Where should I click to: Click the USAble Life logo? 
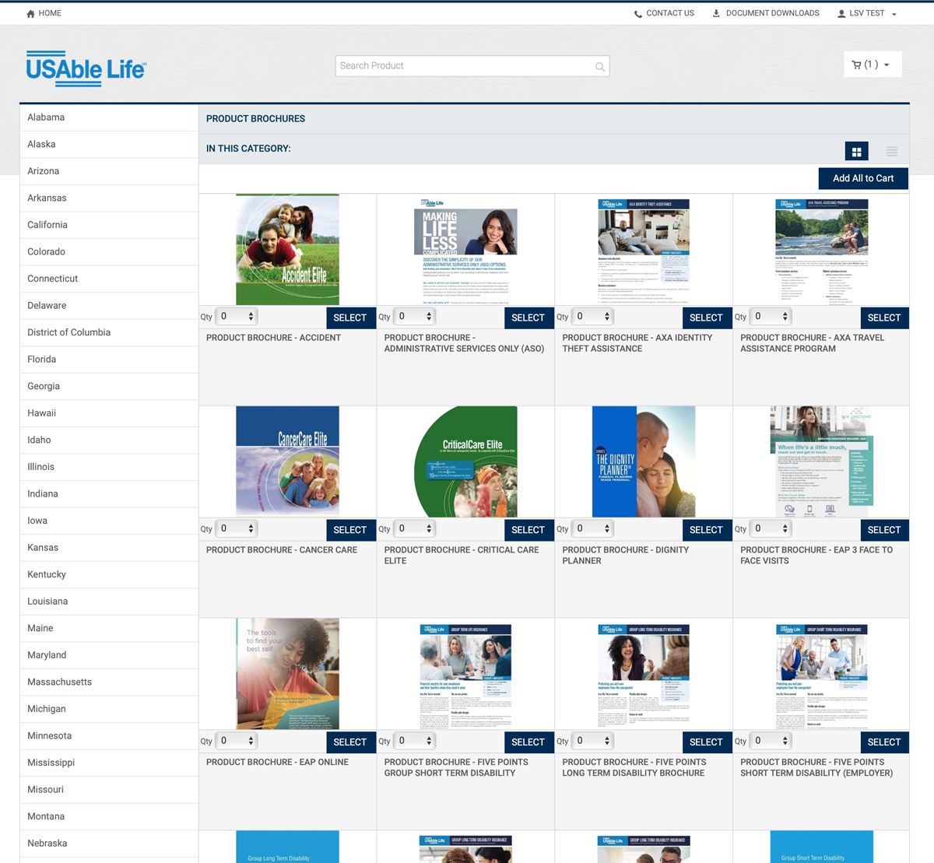click(86, 68)
